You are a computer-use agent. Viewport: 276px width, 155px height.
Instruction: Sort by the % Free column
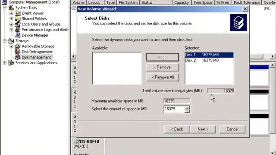coord(223,3)
